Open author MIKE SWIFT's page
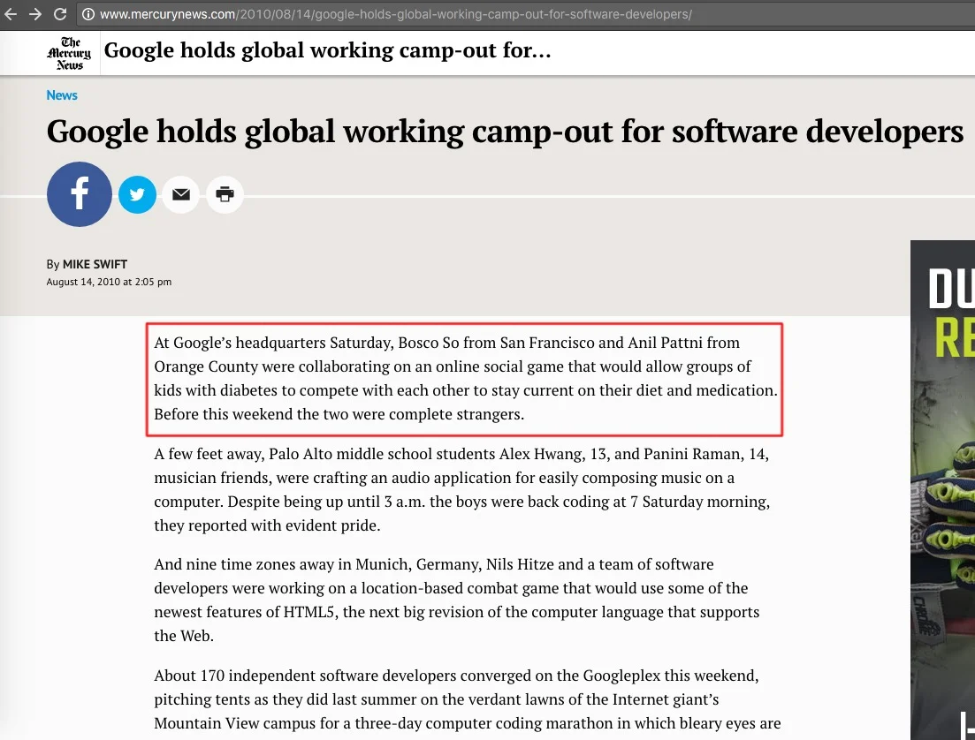 click(95, 264)
